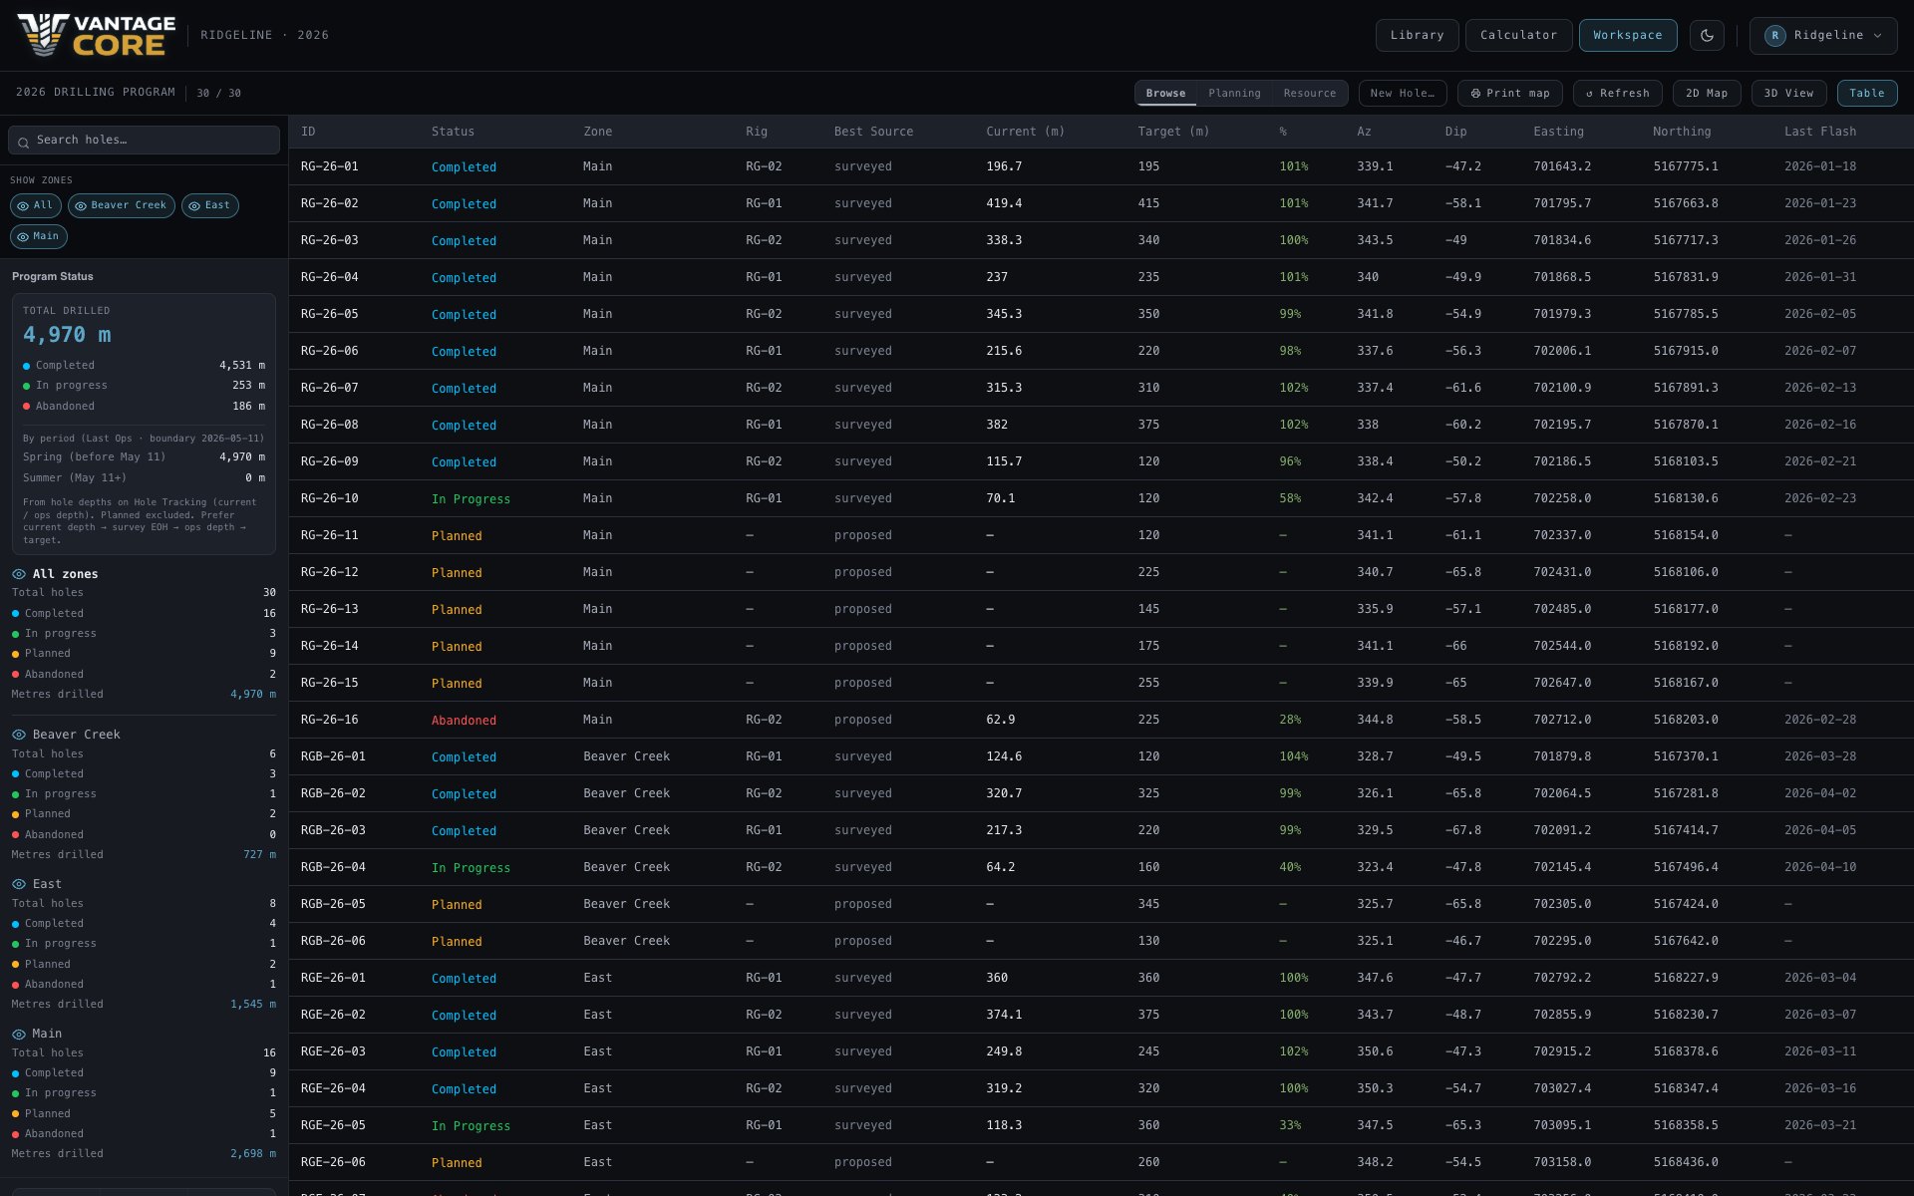Sort by the Az column header
The width and height of the screenshot is (1914, 1196).
tap(1364, 132)
